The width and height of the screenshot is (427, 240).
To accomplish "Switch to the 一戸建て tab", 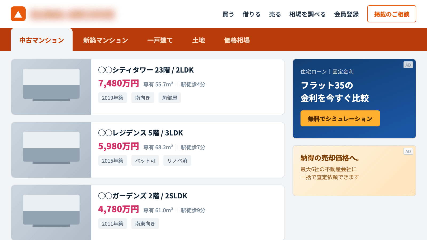I will tap(160, 40).
